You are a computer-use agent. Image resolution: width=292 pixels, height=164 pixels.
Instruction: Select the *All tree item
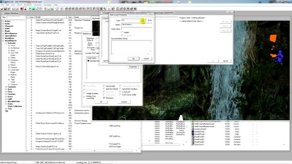click(x=6, y=111)
